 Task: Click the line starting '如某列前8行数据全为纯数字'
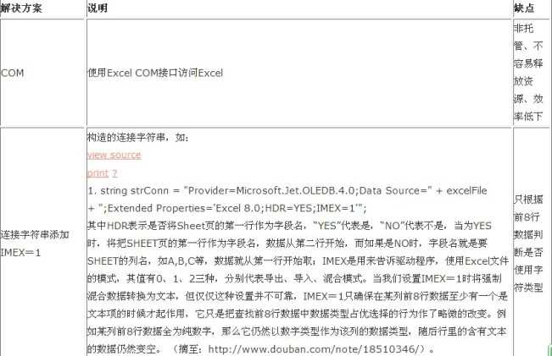pos(297,331)
